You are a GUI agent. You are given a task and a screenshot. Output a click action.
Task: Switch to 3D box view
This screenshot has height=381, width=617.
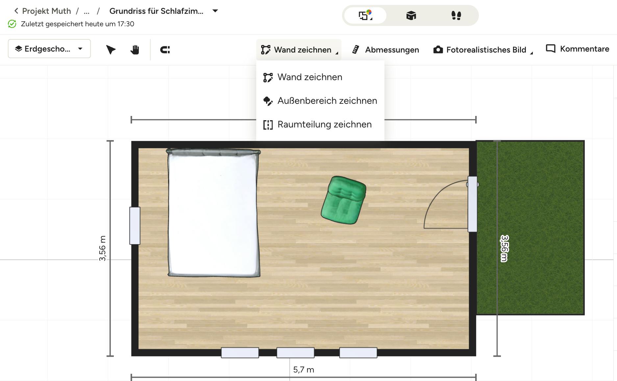pyautogui.click(x=411, y=15)
